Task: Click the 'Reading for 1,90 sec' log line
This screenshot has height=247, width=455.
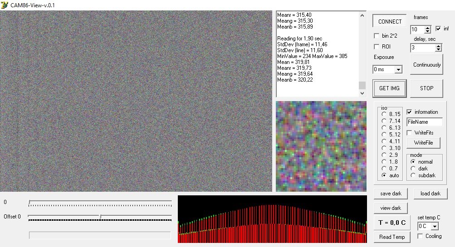Action: pyautogui.click(x=299, y=39)
